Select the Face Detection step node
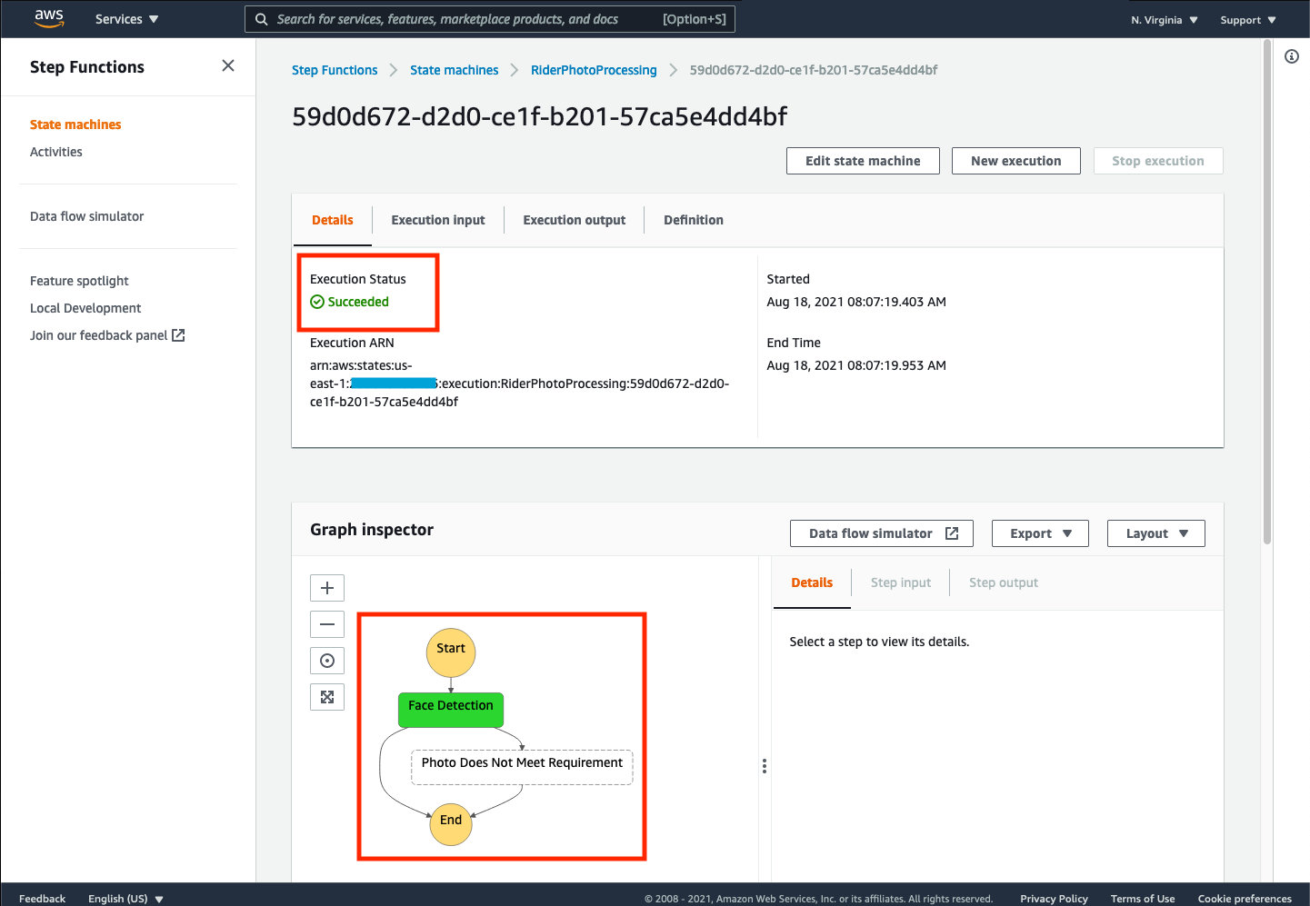The height and width of the screenshot is (906, 1310). 451,709
